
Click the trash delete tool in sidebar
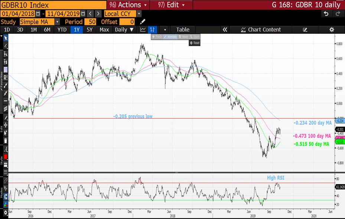point(6,141)
